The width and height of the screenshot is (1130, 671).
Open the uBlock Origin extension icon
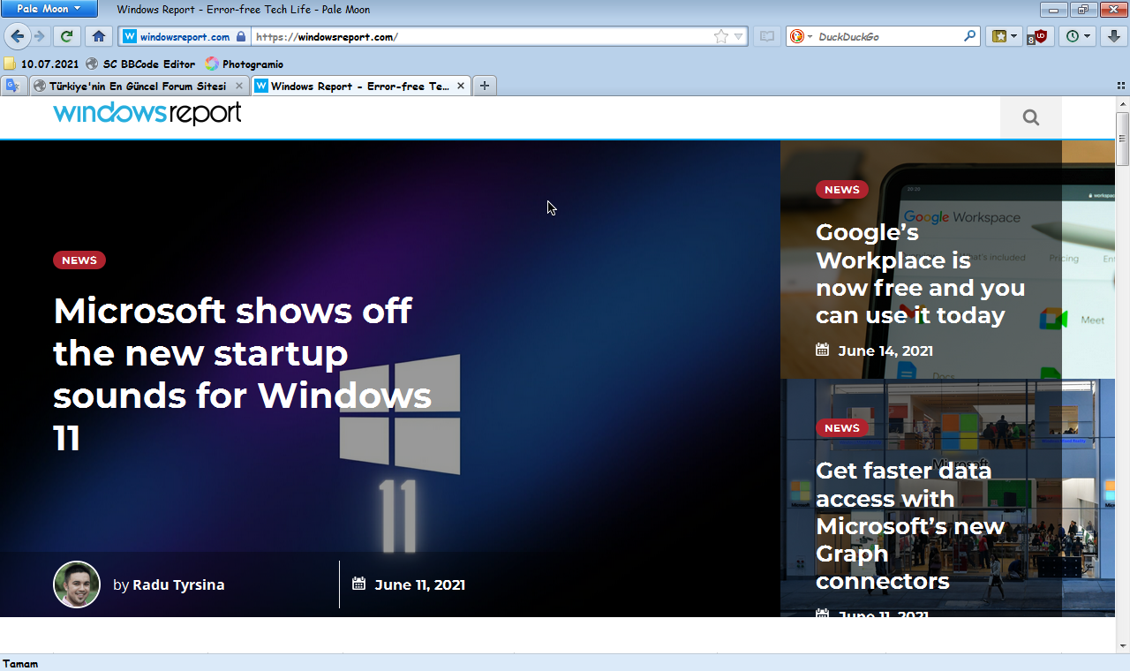point(1039,36)
